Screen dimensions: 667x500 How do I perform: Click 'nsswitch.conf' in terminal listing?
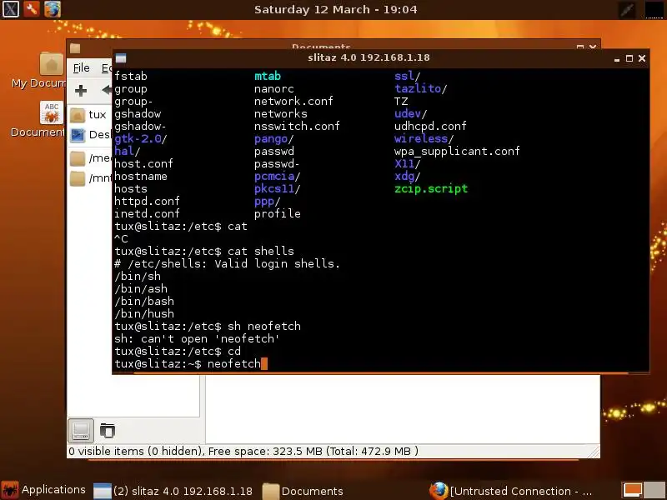coord(297,127)
